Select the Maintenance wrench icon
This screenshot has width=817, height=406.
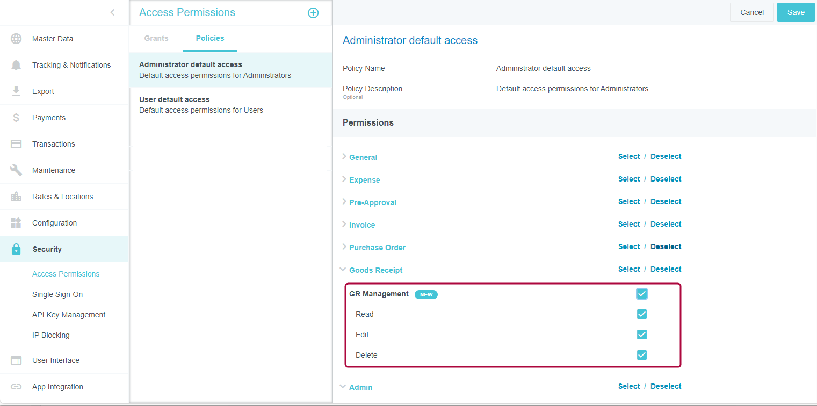(x=16, y=170)
